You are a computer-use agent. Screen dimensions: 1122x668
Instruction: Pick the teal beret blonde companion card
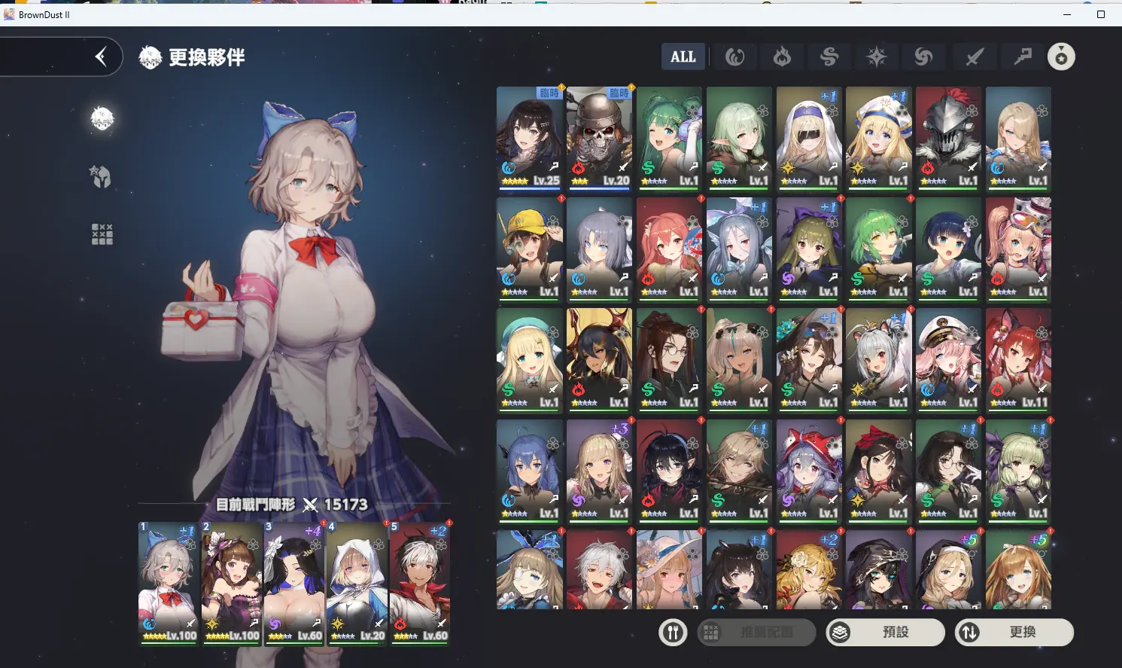tap(529, 360)
